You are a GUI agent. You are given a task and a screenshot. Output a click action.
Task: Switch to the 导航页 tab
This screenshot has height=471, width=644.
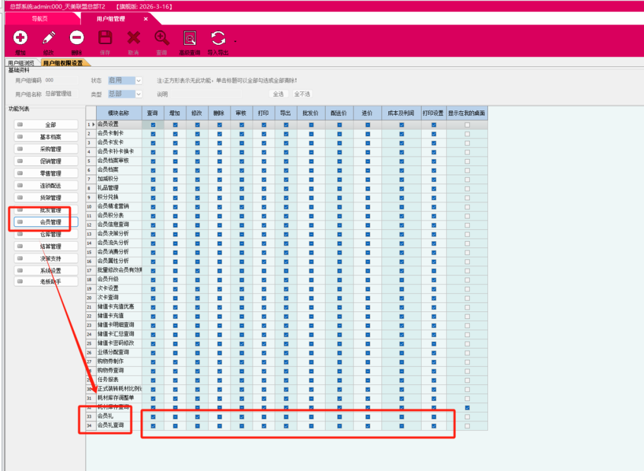click(40, 19)
